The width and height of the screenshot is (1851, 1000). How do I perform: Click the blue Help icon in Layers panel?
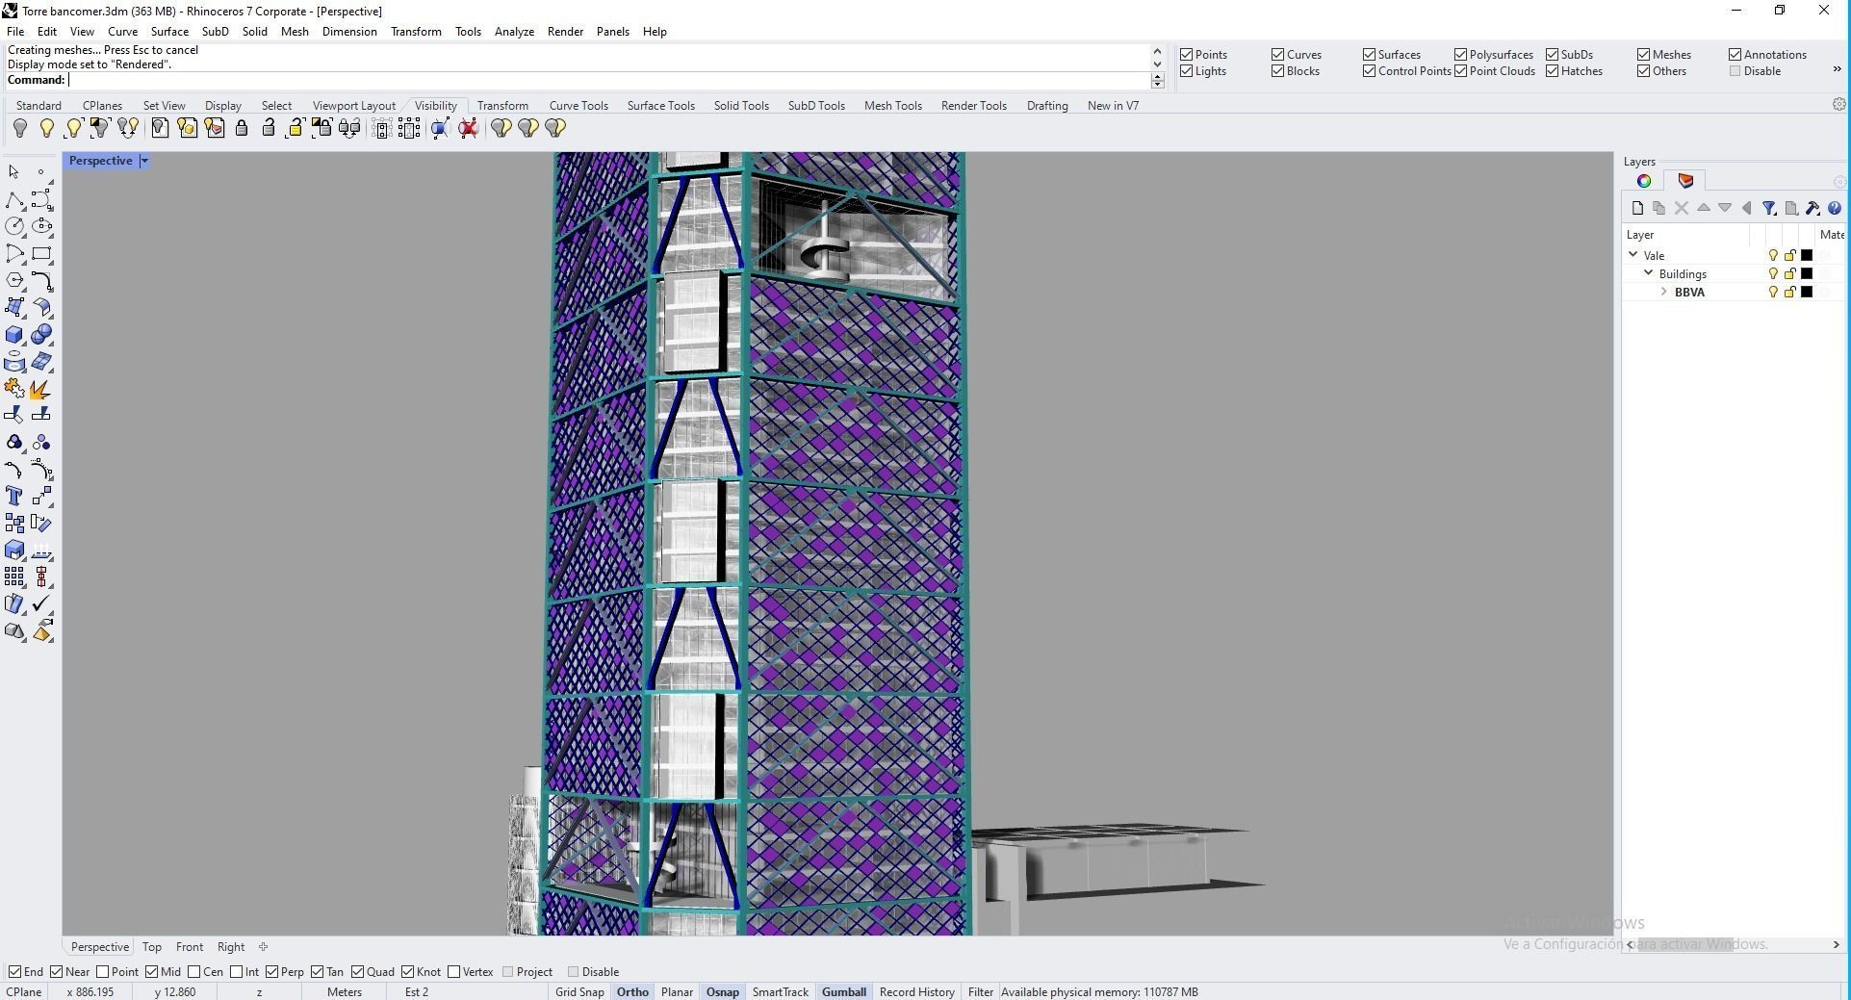pyautogui.click(x=1835, y=208)
